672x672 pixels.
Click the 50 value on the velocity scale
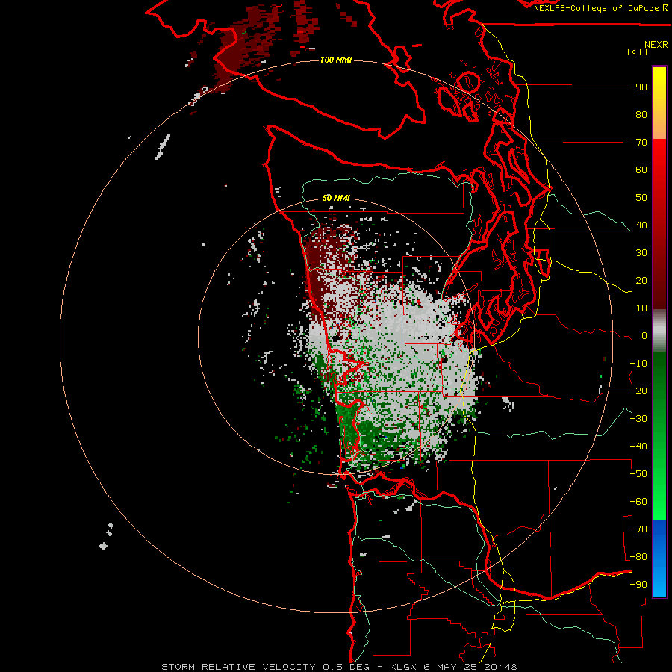[641, 198]
